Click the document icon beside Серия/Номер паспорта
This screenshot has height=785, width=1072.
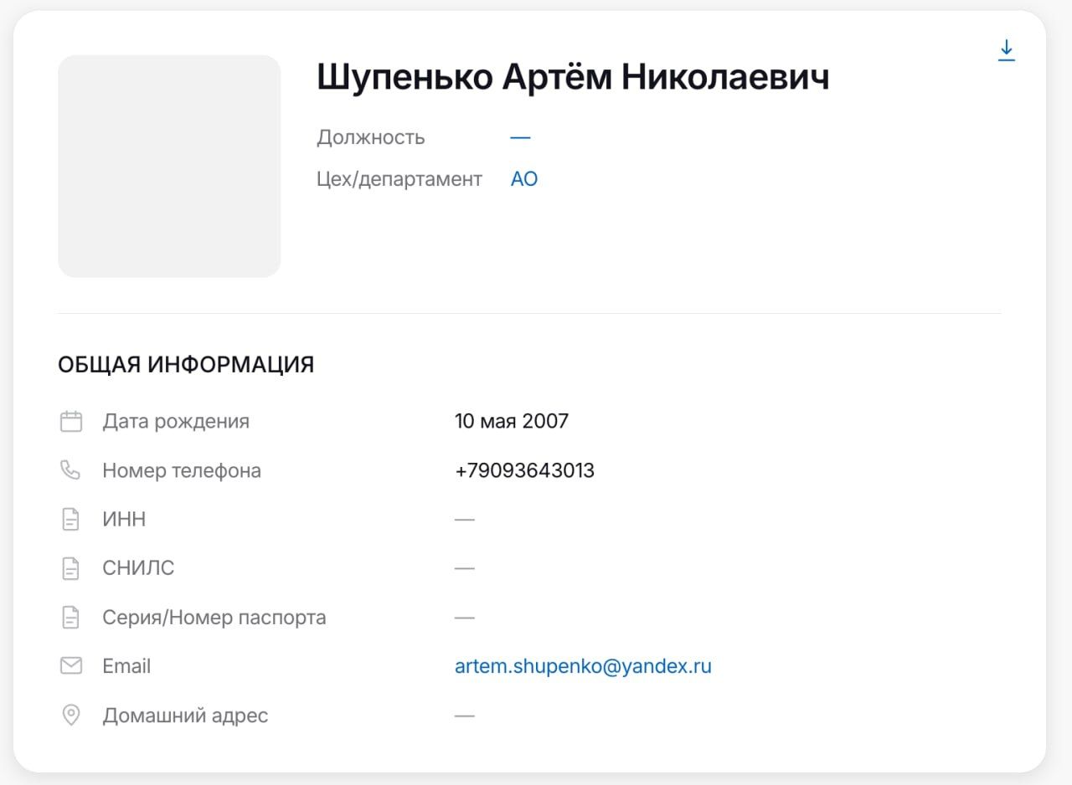pyautogui.click(x=71, y=618)
